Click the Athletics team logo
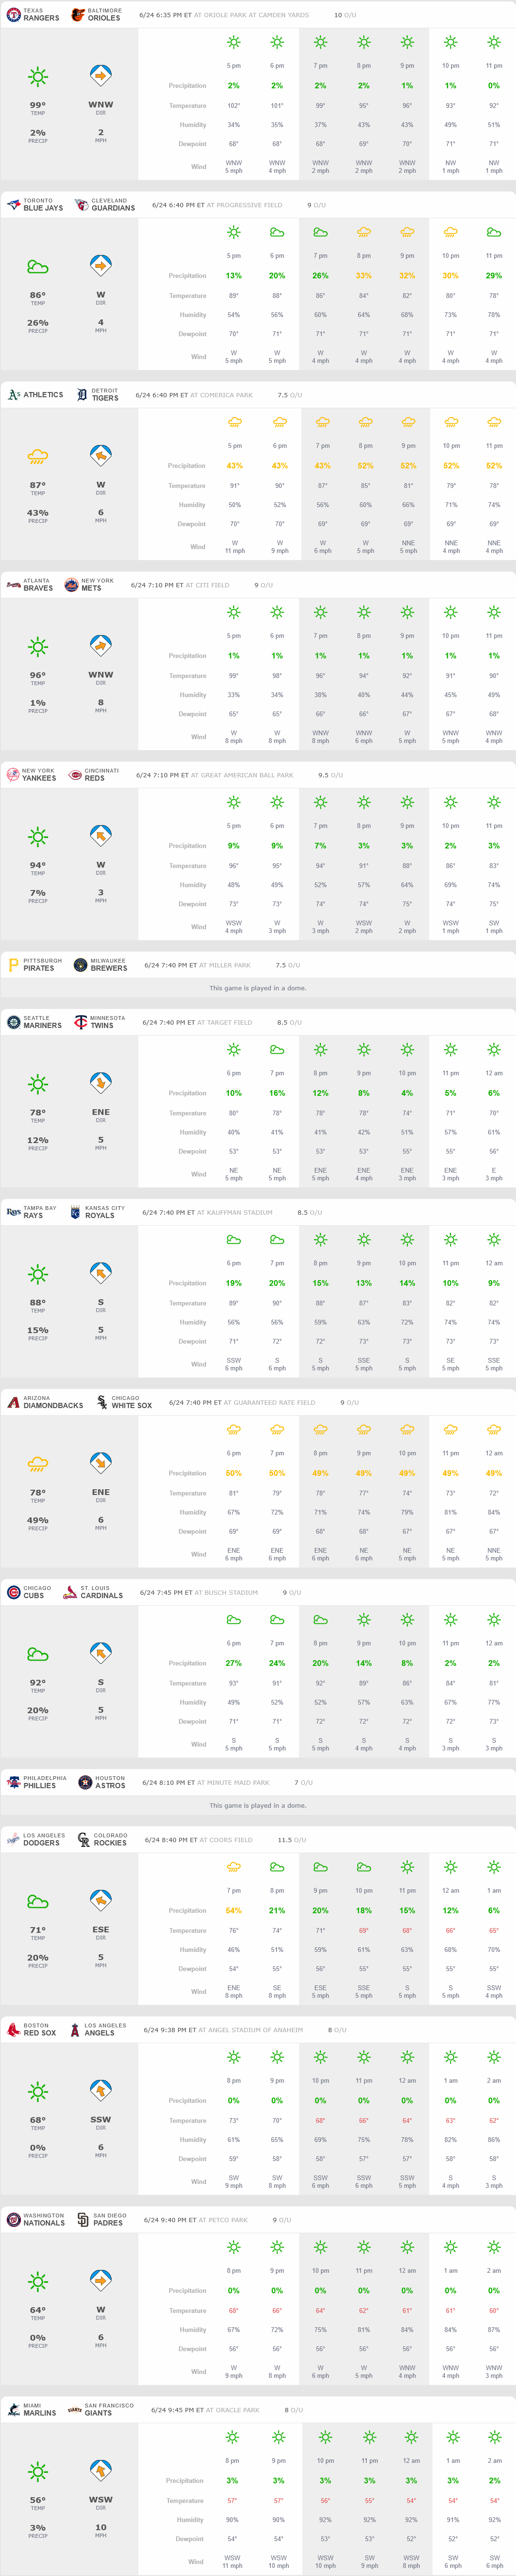This screenshot has height=2576, width=516. (13, 395)
